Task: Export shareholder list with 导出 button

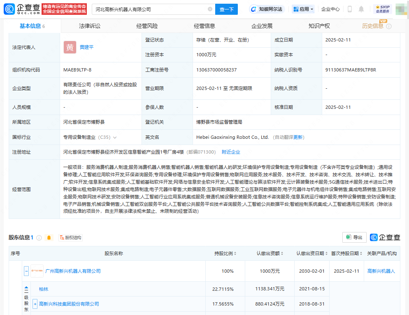Action: tap(354, 237)
